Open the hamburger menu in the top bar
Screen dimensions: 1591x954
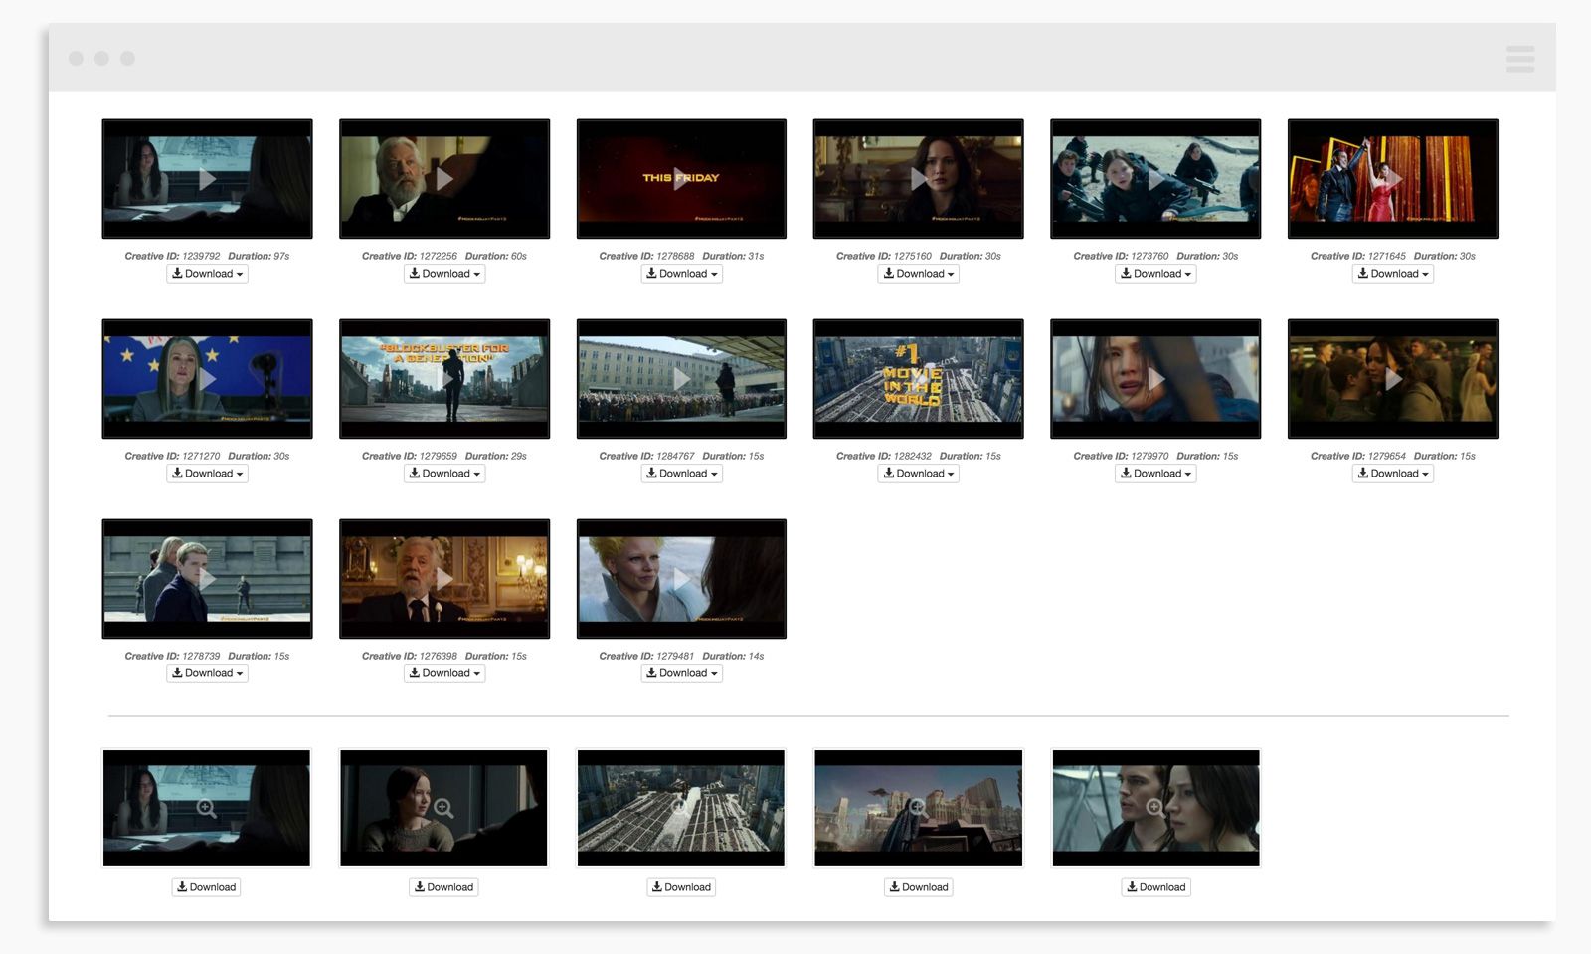1520,59
